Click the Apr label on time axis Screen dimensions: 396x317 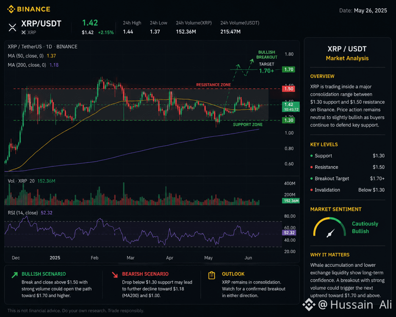(169, 258)
